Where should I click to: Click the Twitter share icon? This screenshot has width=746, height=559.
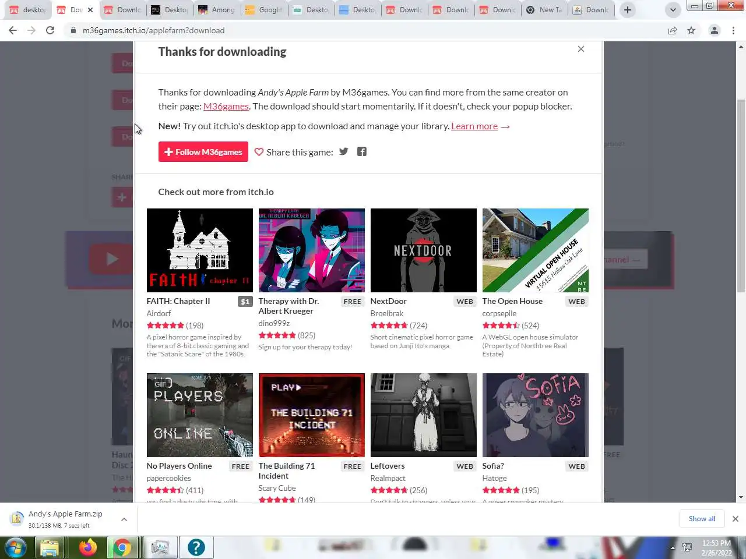[344, 151]
